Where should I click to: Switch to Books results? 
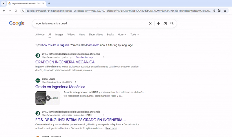pos(110,34)
